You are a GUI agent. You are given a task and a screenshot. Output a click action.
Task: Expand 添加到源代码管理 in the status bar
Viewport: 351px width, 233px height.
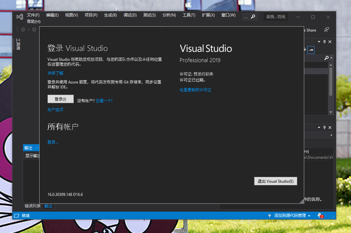coord(309,216)
